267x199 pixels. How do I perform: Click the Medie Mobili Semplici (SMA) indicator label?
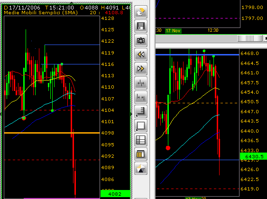(x=41, y=13)
